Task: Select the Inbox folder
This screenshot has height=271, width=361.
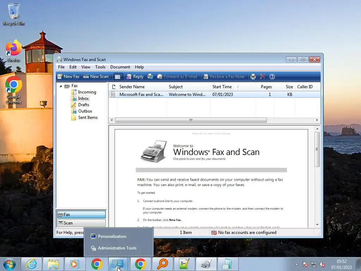Action: click(83, 98)
